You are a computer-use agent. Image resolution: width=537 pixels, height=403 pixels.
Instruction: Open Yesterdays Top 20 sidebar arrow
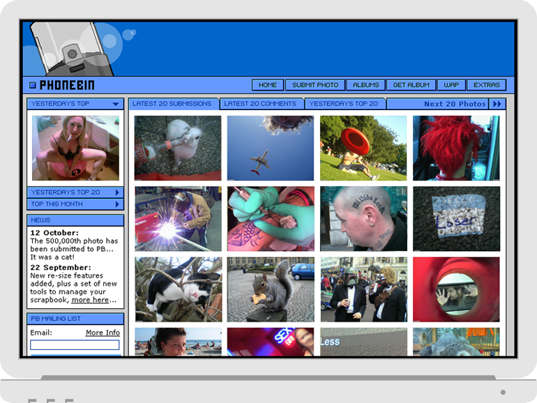point(117,192)
